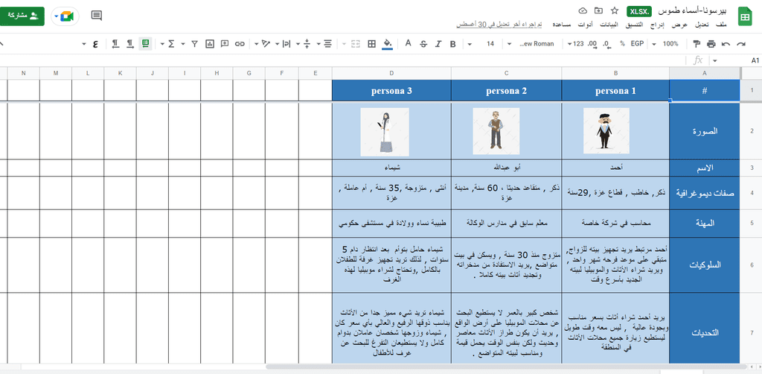Click the text wrapping icon
This screenshot has width=762, height=374.
tap(286, 44)
